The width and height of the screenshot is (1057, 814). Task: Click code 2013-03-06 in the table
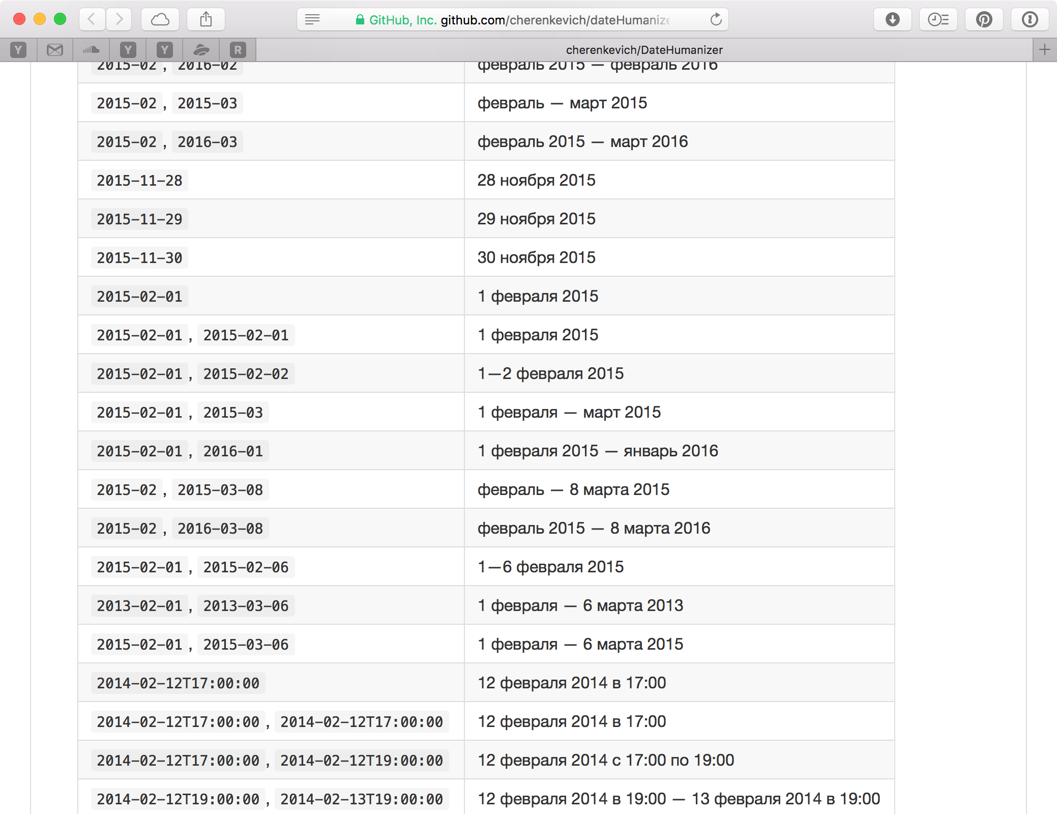tap(246, 606)
